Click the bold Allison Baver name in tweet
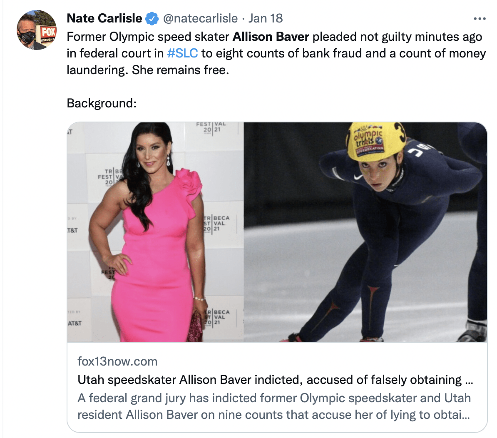Screen dimensions: 497x438 (x=271, y=37)
